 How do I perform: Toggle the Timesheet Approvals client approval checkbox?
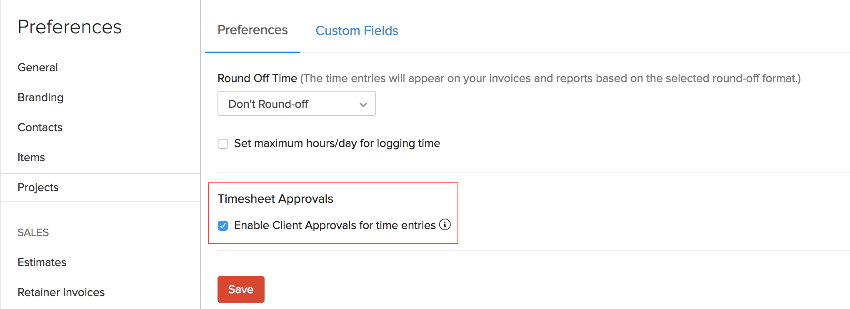coord(223,225)
